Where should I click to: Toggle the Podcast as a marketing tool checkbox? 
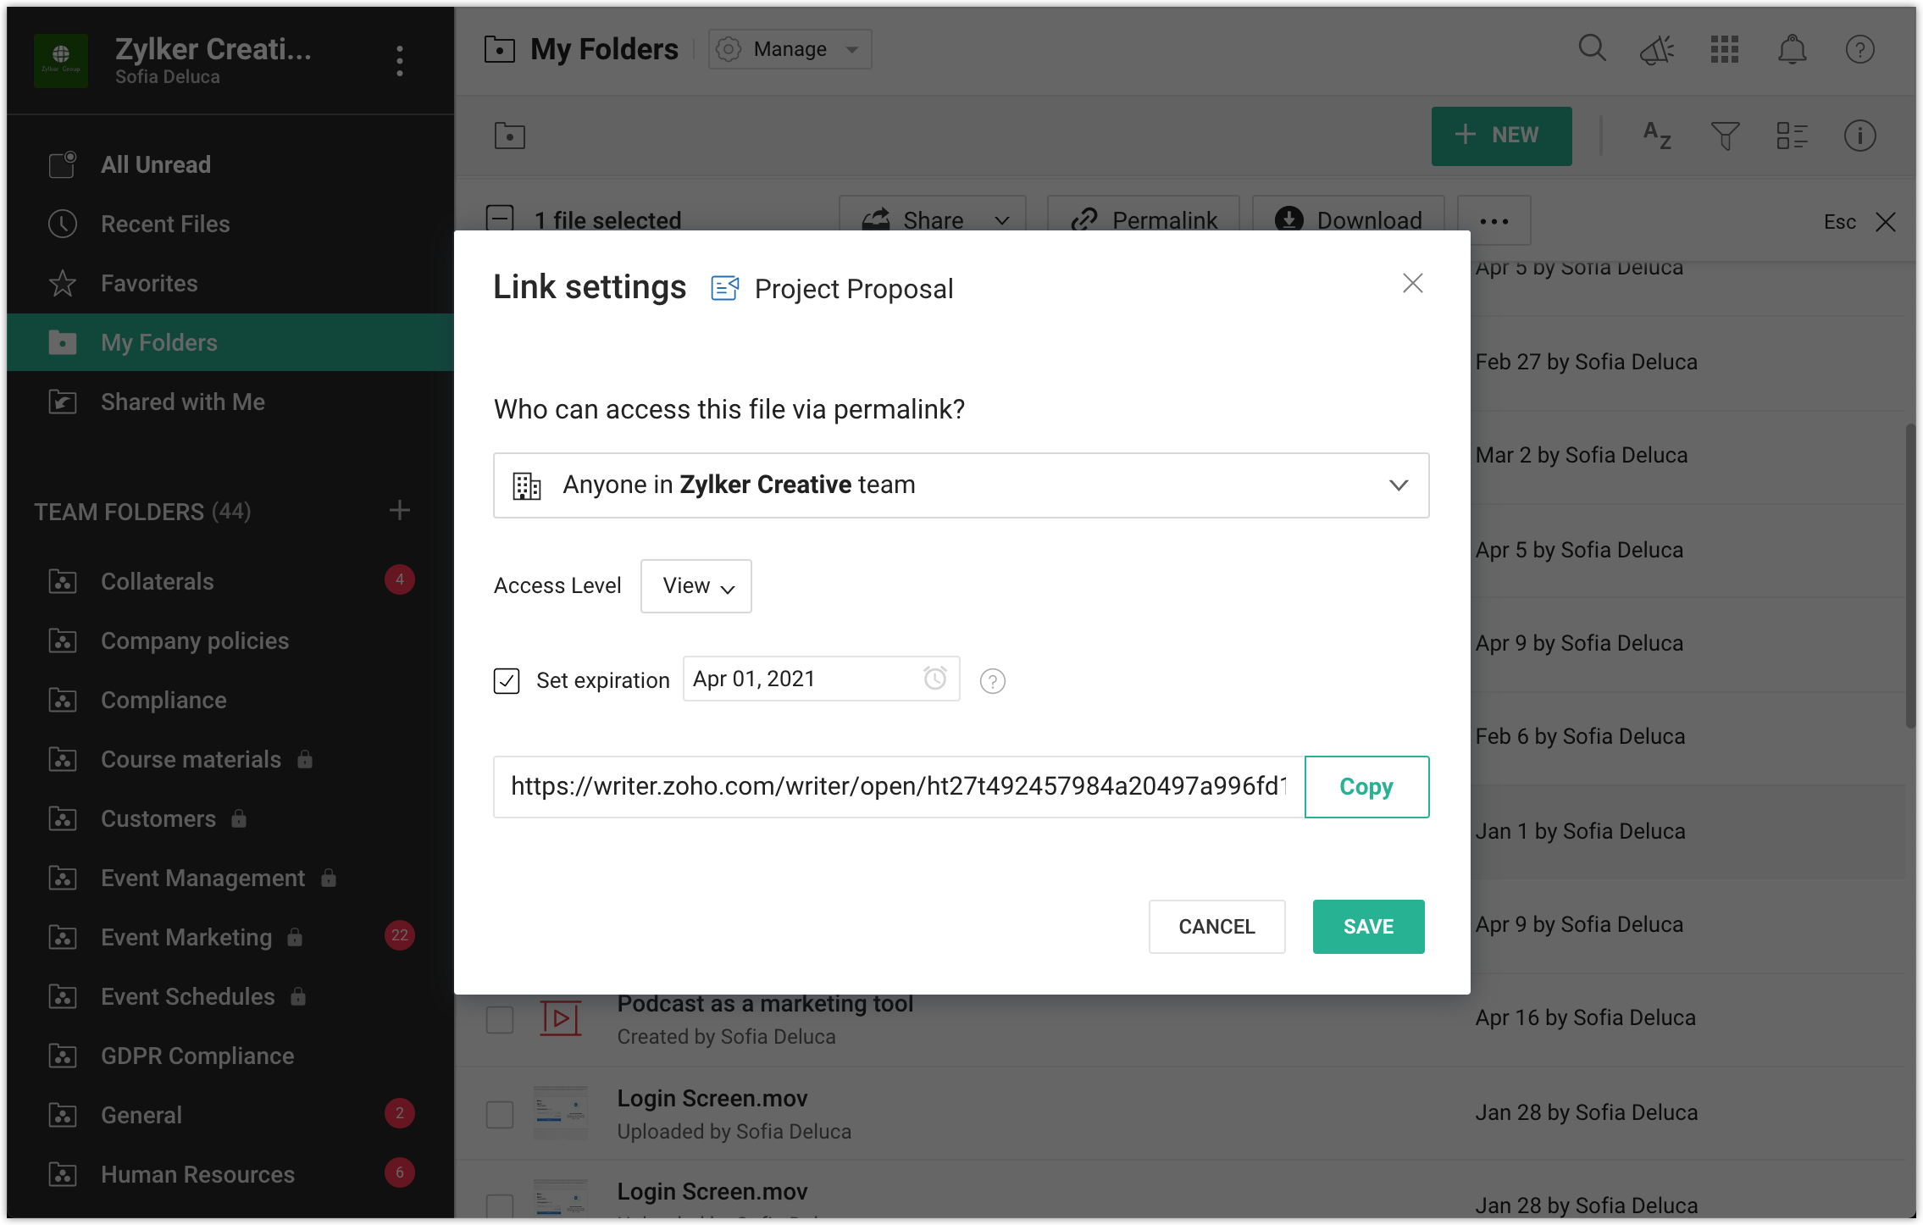coord(500,1019)
